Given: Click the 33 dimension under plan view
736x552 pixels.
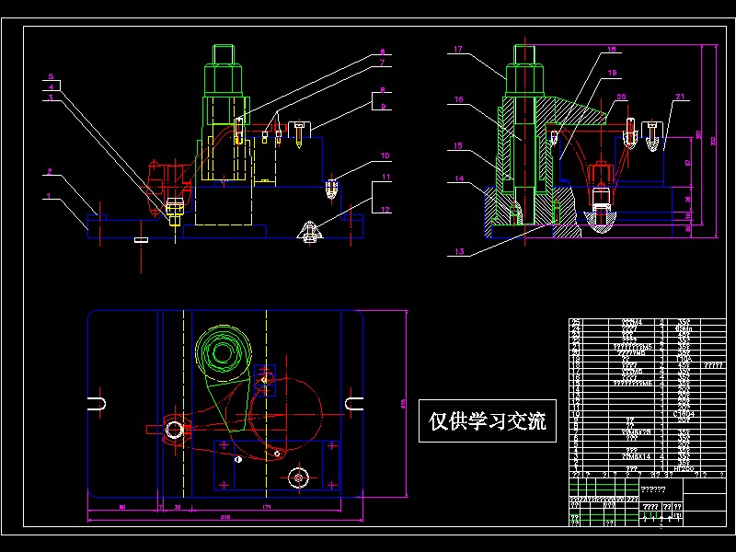Looking at the screenshot, I should tap(178, 507).
